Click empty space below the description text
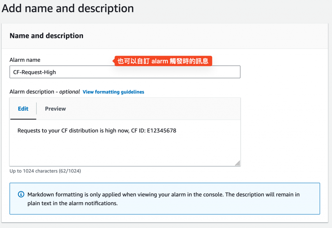 pos(125,150)
